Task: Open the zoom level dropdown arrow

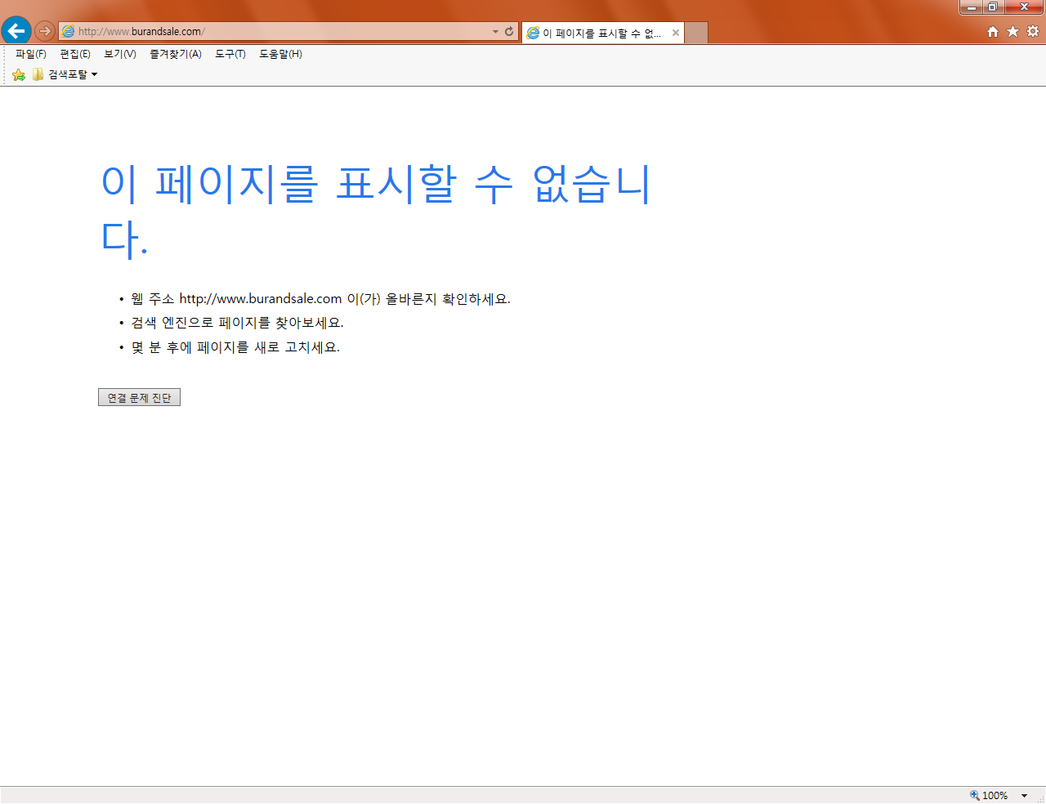Action: [1024, 796]
